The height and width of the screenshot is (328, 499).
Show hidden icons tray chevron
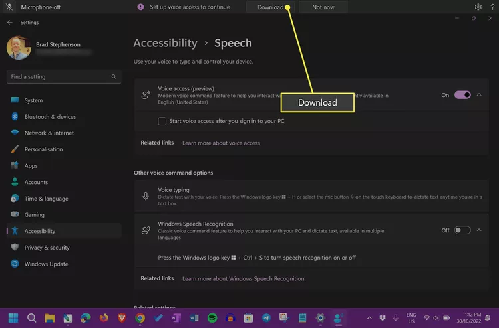369,317
